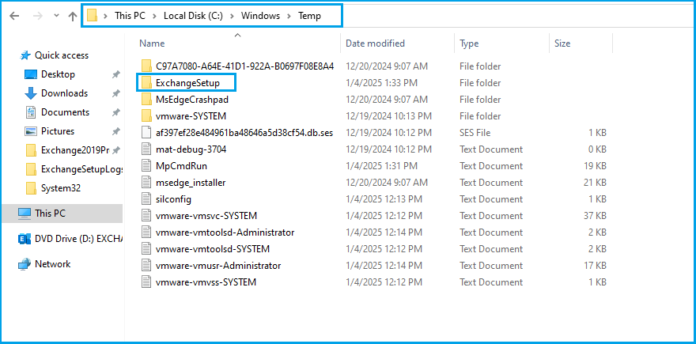Select the vmware-SYSTEM folder

click(x=185, y=116)
